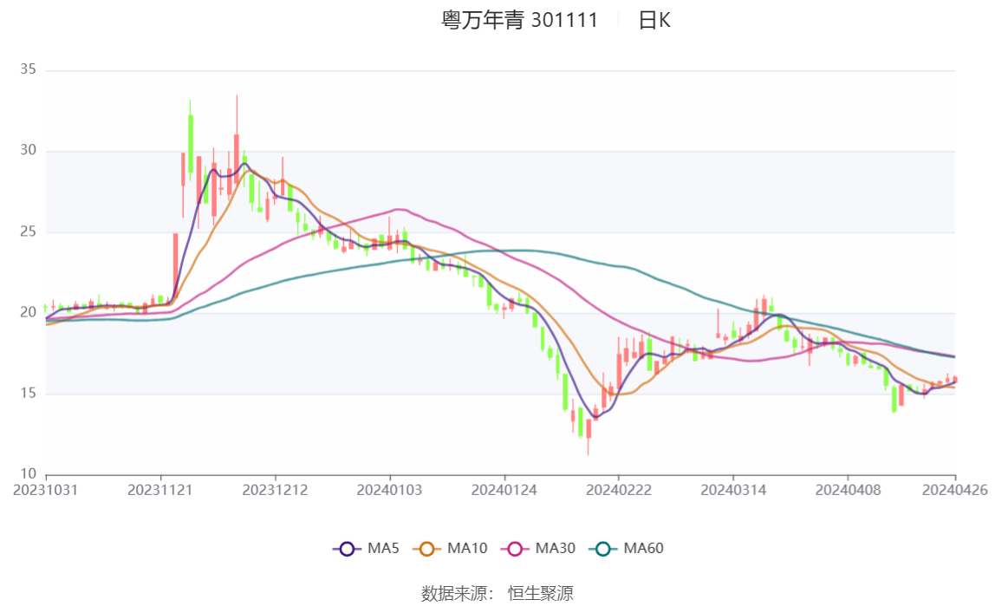
Task: Click the 20231121 date tick label
Action: (x=160, y=491)
